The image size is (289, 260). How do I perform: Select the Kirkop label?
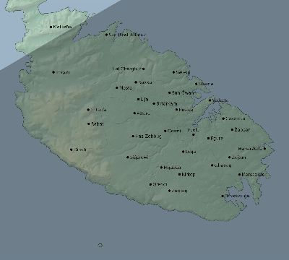[189, 174]
